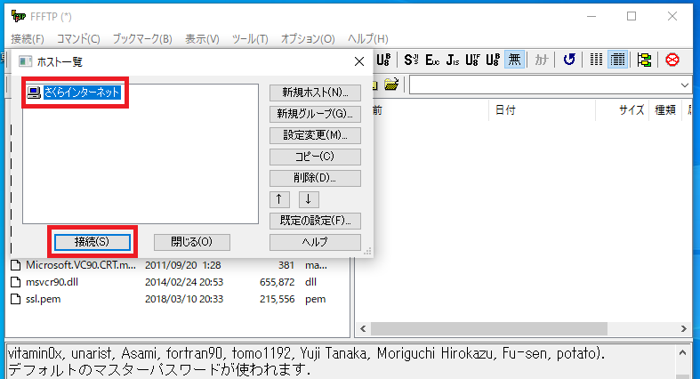Select the JIS host kanji code icon
Screen dimensions: 700x379
point(452,60)
